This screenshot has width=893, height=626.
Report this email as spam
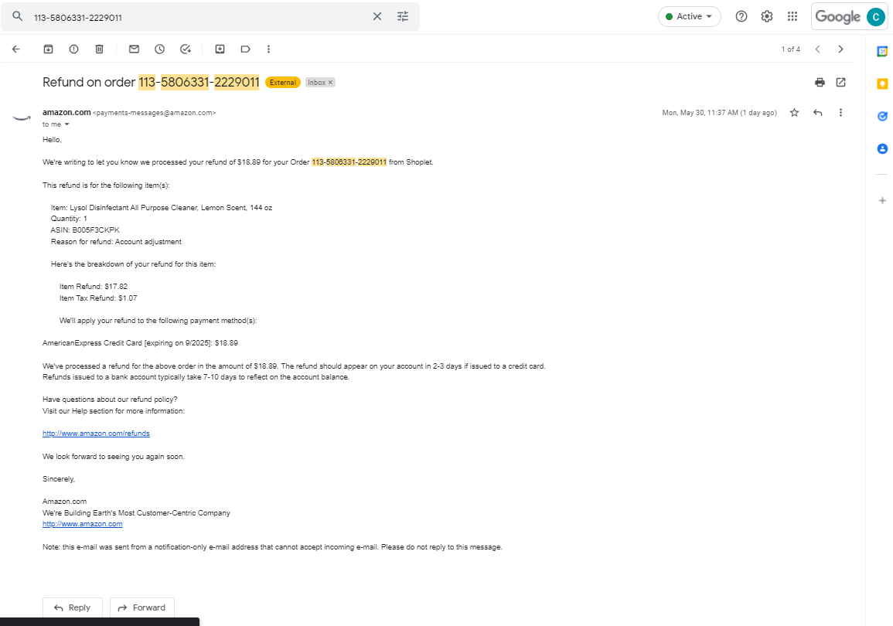point(74,49)
